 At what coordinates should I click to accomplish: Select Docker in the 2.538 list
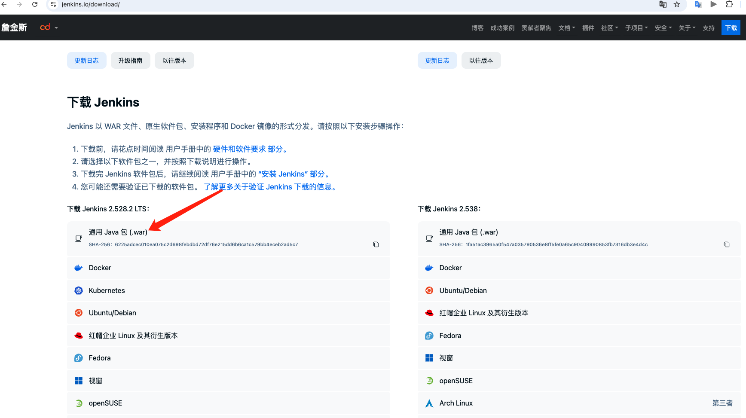pyautogui.click(x=579, y=268)
